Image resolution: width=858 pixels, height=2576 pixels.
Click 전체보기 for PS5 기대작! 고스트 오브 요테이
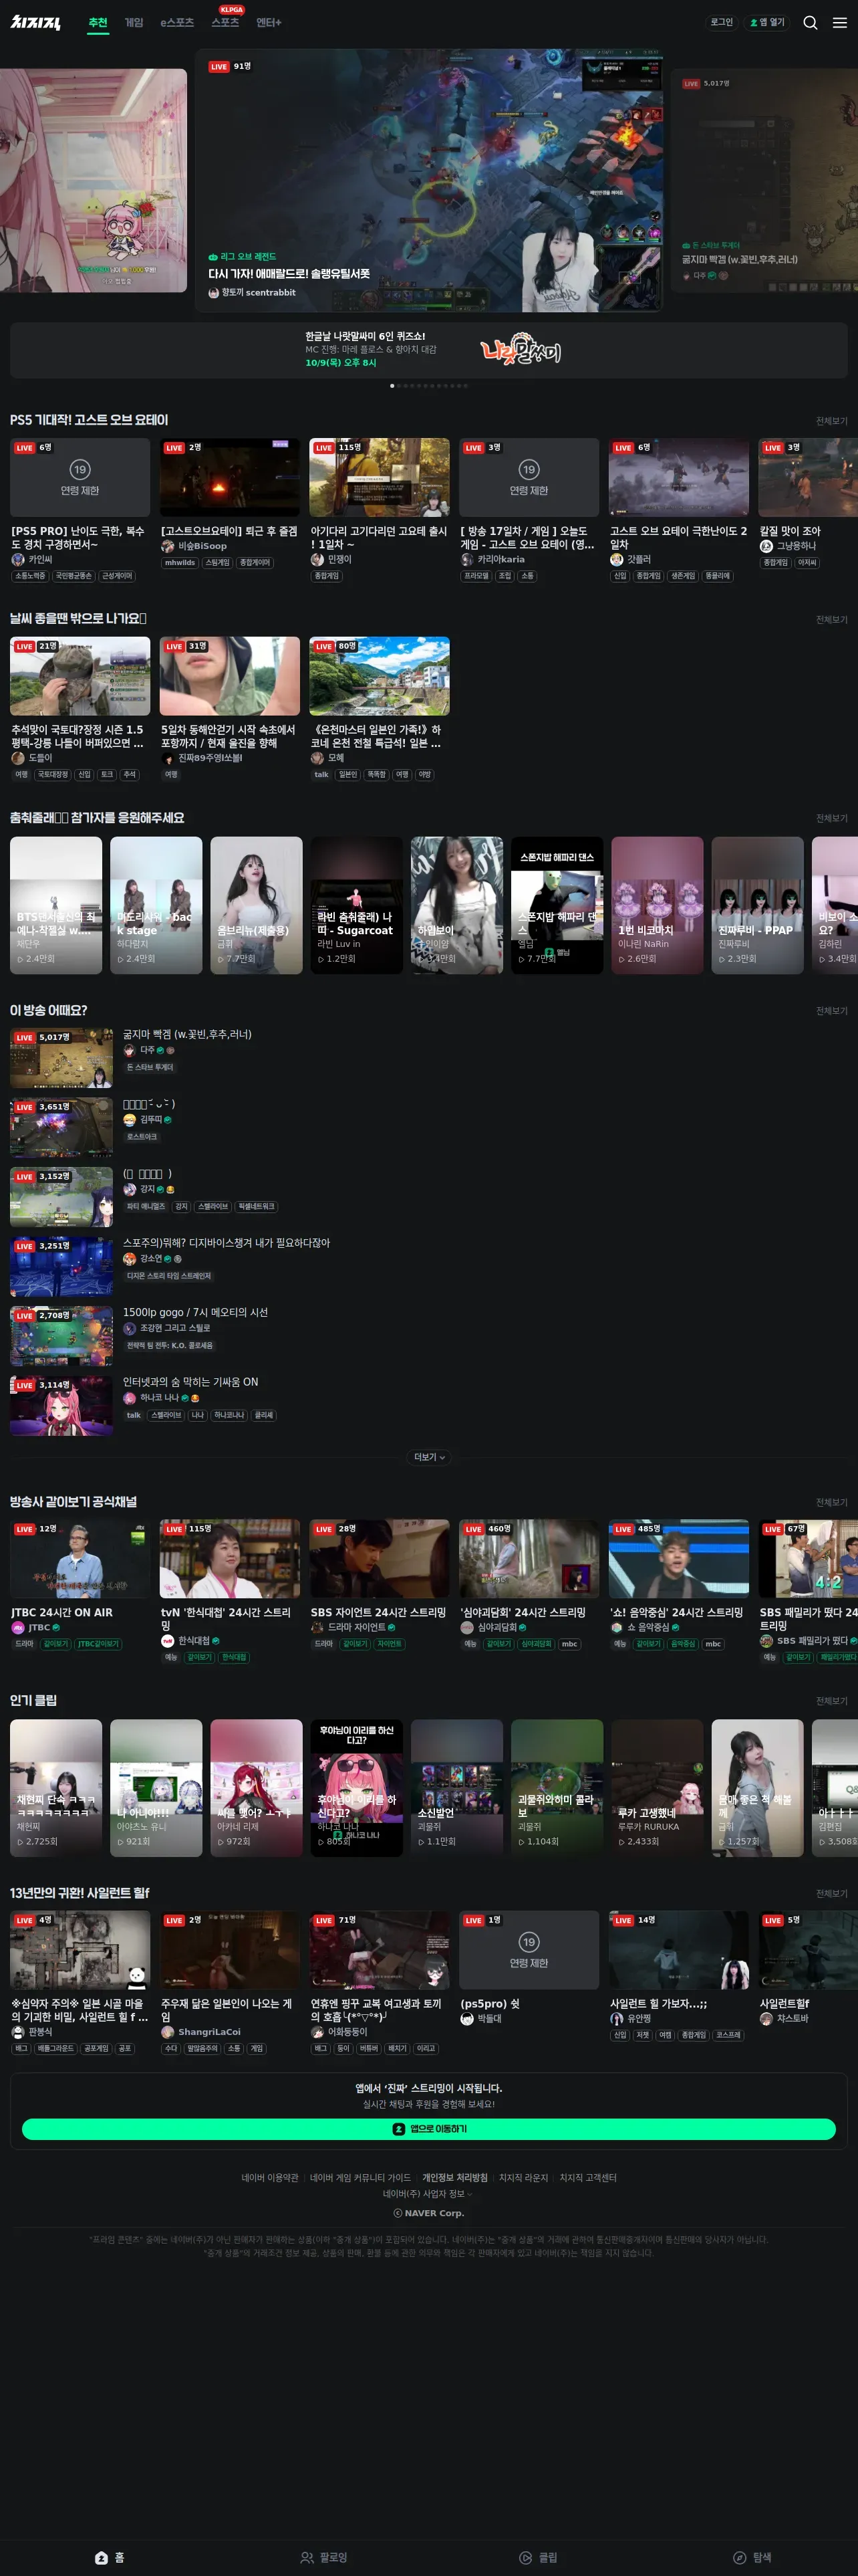(831, 421)
